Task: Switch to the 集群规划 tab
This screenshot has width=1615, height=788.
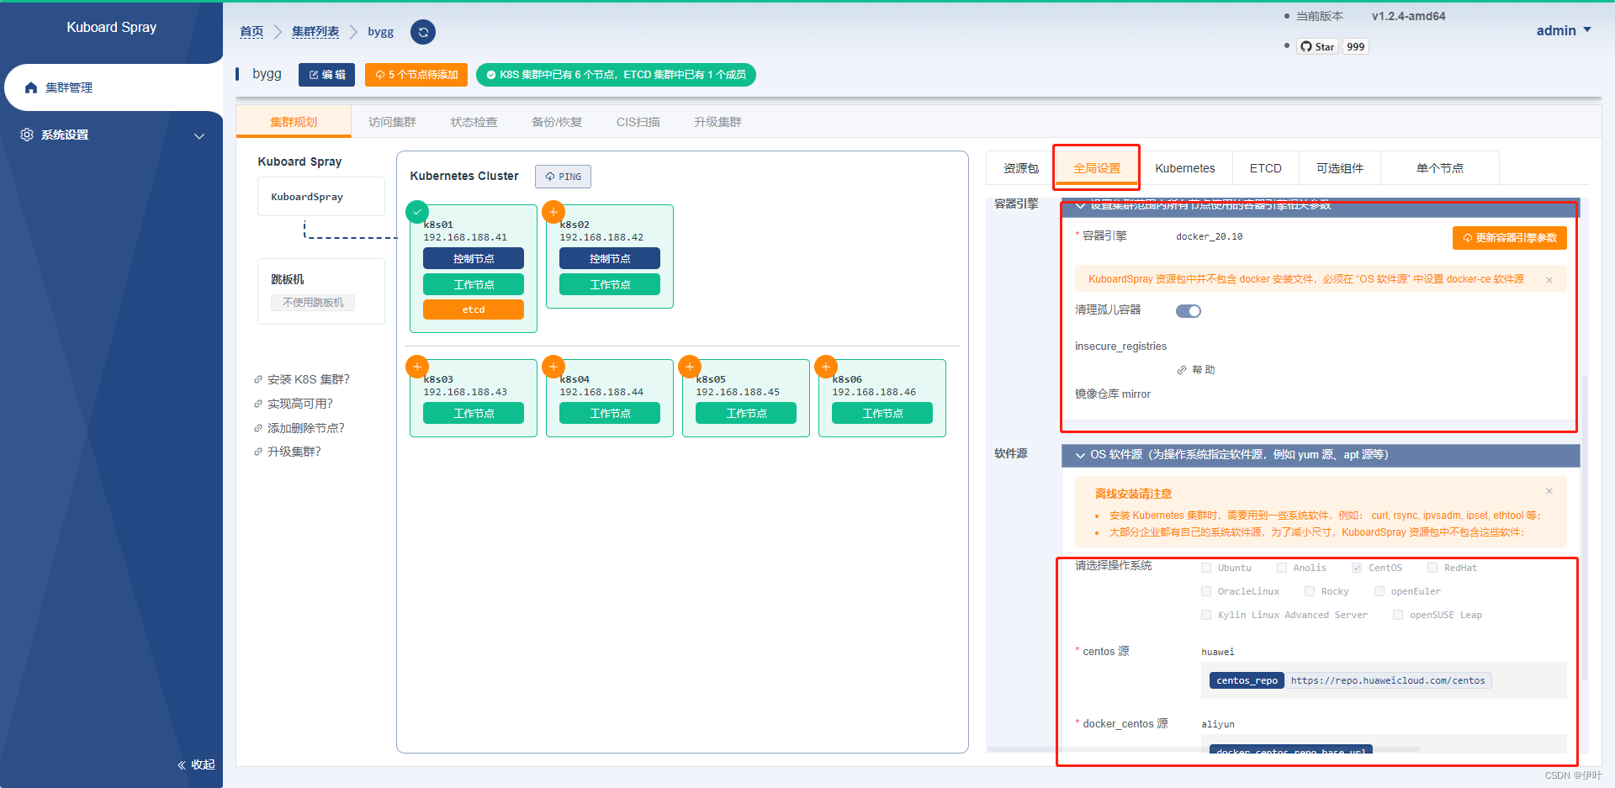Action: (294, 122)
